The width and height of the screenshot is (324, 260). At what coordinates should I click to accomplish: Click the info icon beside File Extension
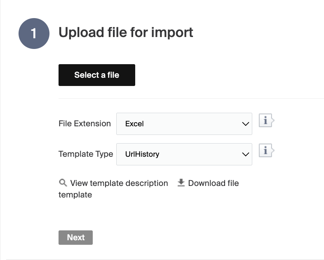click(266, 121)
